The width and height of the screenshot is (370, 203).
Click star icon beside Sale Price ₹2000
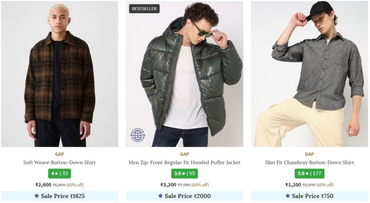(x=160, y=196)
